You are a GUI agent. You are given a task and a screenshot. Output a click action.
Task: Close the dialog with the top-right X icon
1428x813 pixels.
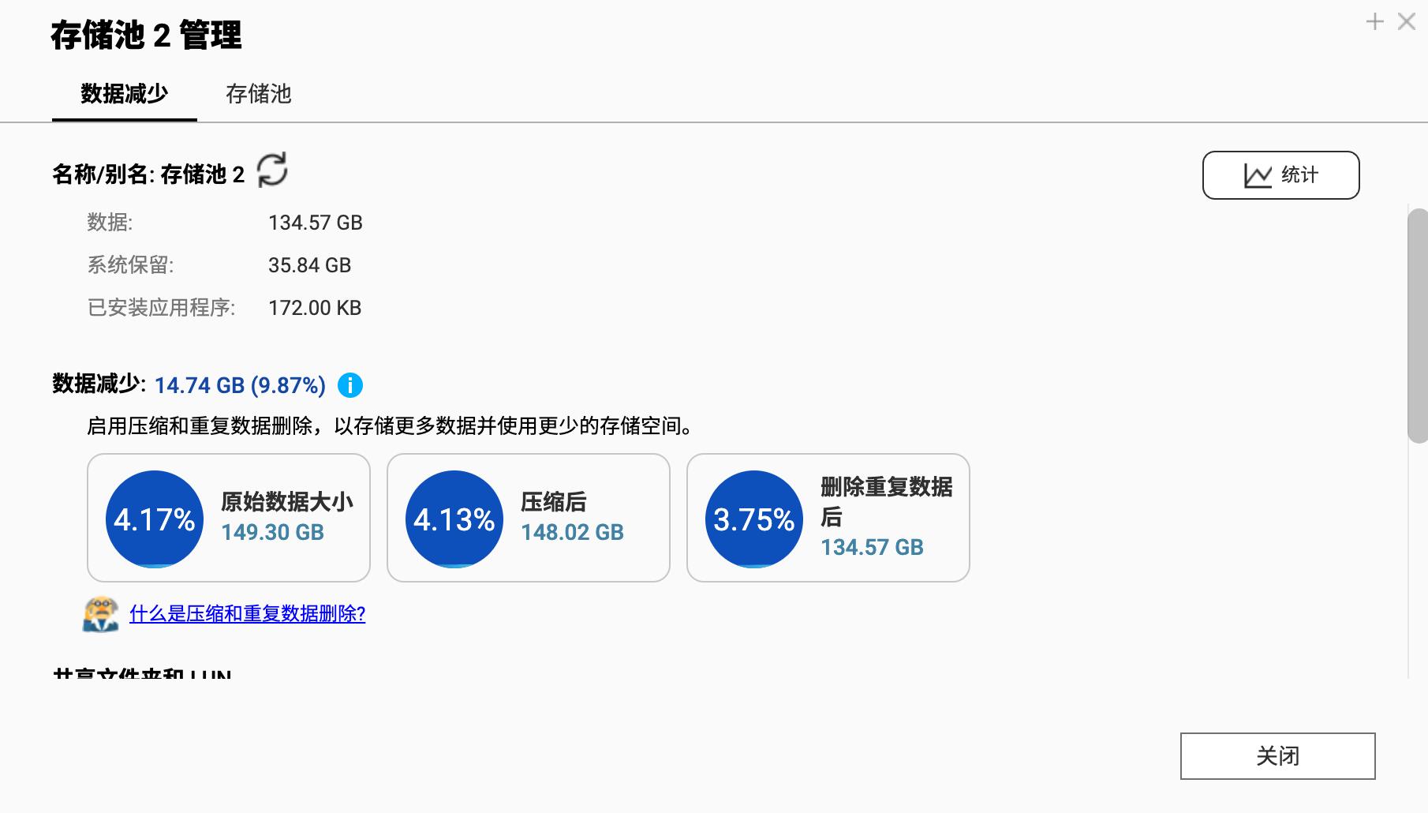click(1407, 21)
